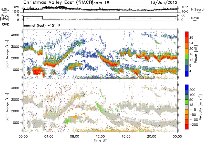Click the '200' label on the Velocity colorbar

(192, 90)
